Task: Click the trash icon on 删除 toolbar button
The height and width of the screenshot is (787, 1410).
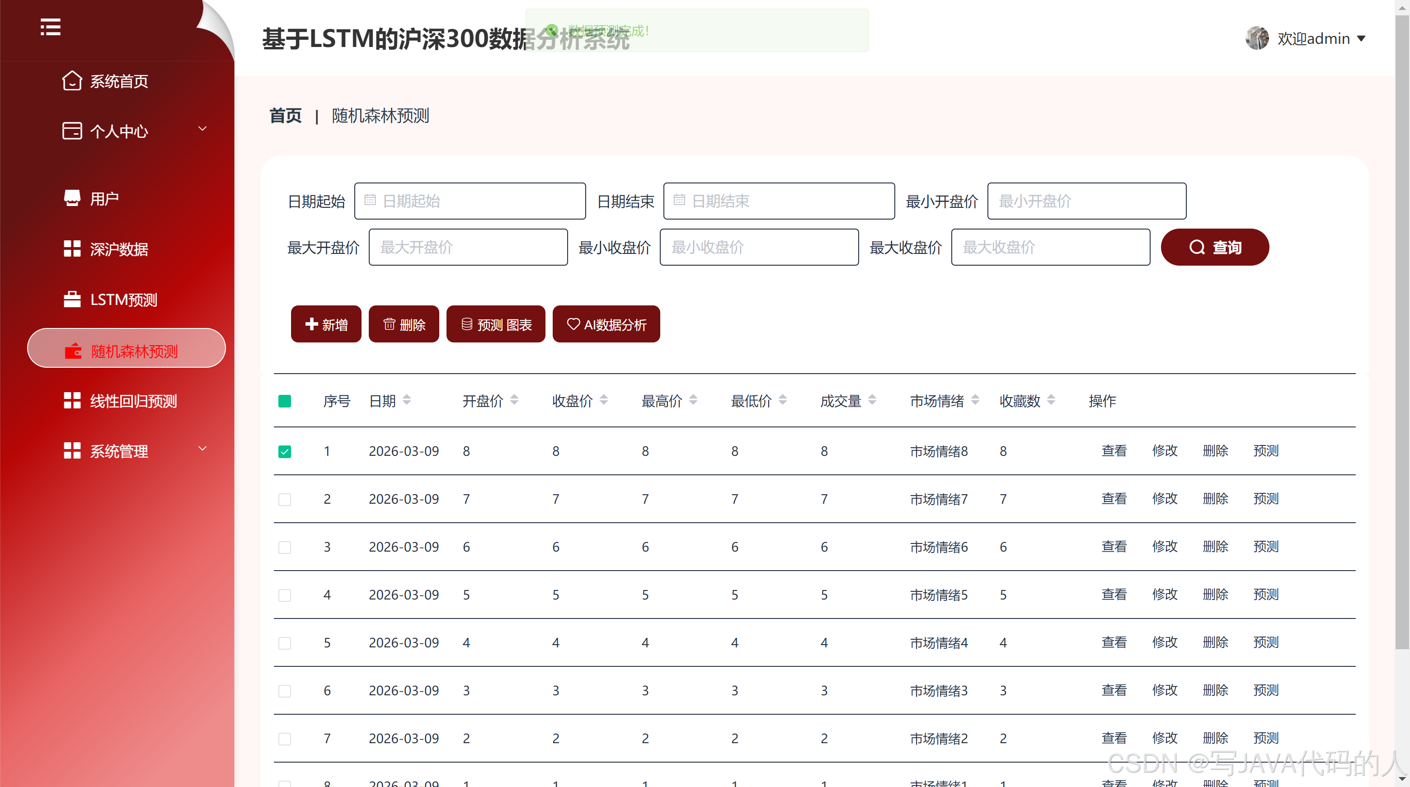Action: [x=389, y=323]
